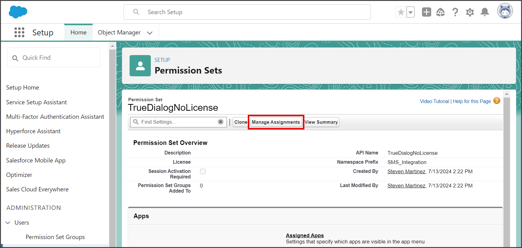
Task: Open Salesforce Mobile App
Action: 36,160
